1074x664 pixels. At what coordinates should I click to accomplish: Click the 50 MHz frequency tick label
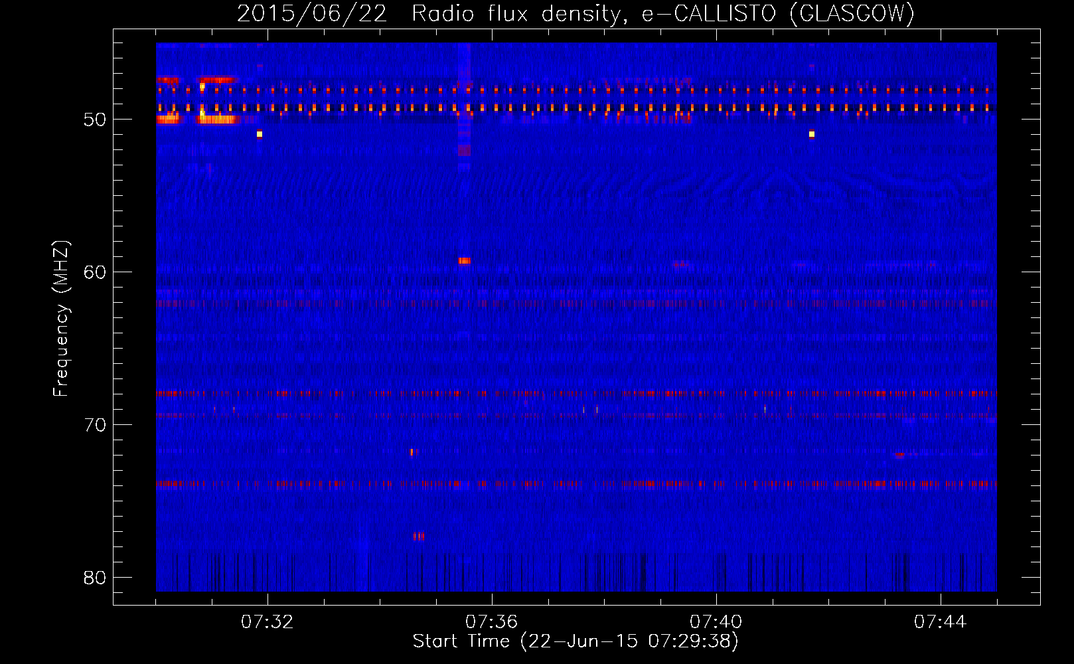[95, 120]
